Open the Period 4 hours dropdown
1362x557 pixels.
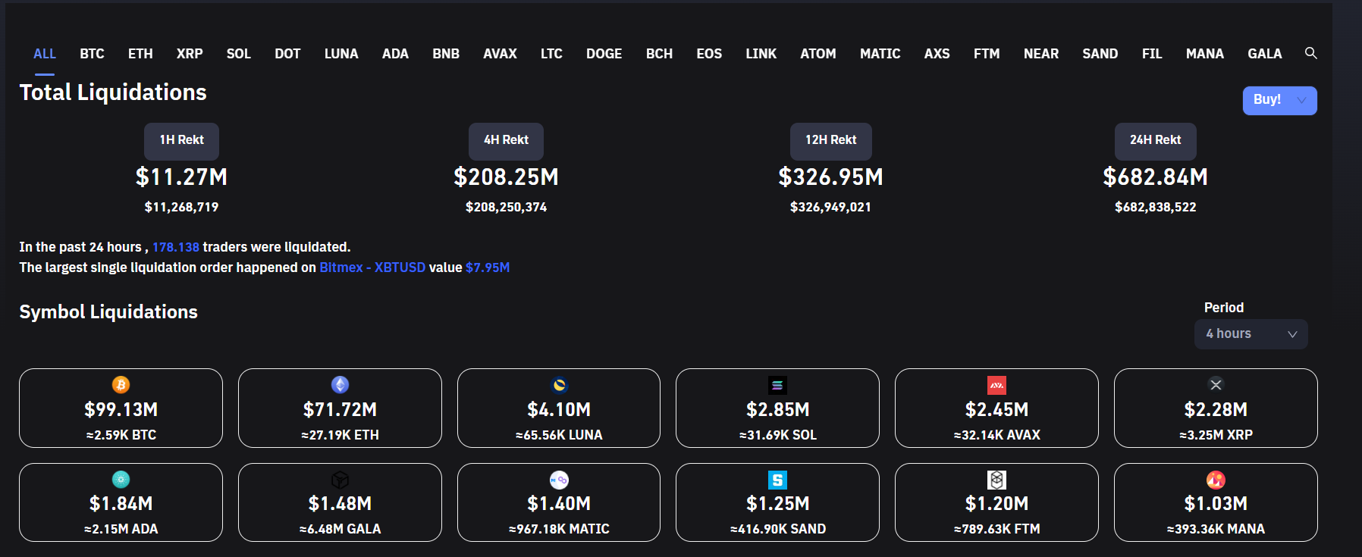pyautogui.click(x=1251, y=334)
